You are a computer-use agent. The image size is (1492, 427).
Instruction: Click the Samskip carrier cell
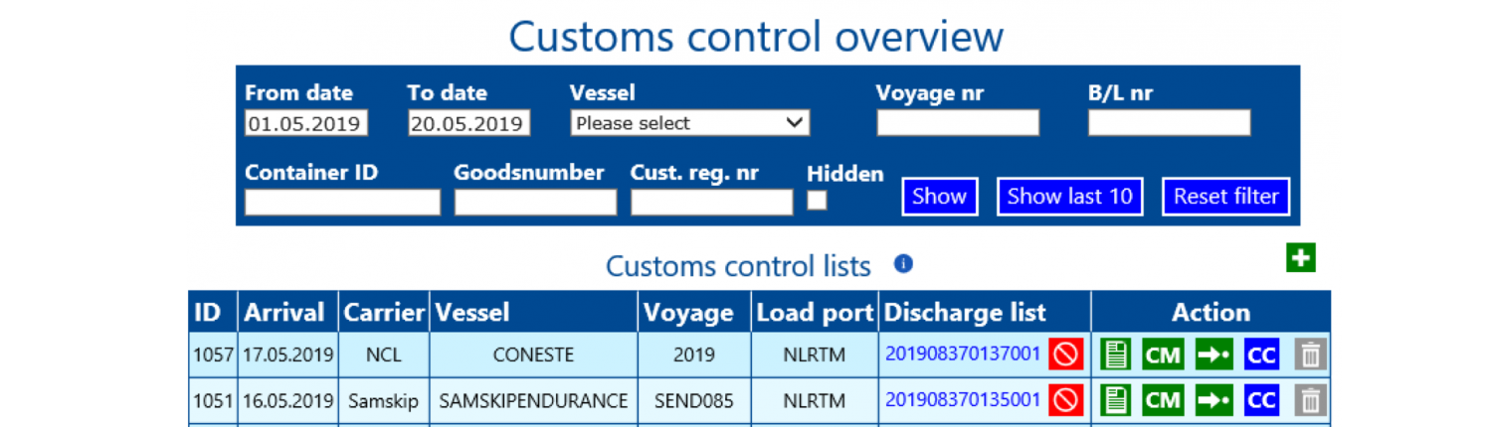point(384,401)
